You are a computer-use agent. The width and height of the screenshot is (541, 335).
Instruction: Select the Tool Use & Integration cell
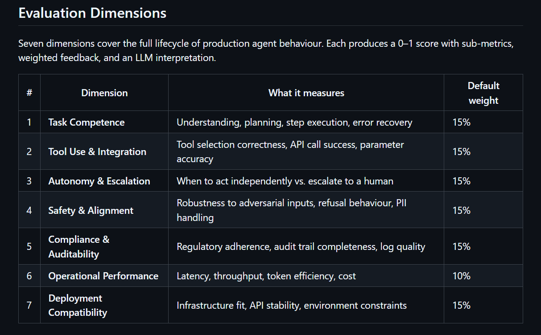point(97,151)
